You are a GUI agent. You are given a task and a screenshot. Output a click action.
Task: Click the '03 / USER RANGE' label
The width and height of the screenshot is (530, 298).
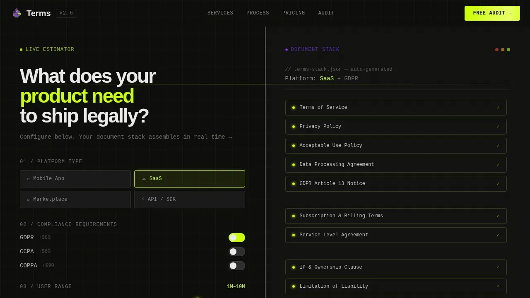point(46,287)
